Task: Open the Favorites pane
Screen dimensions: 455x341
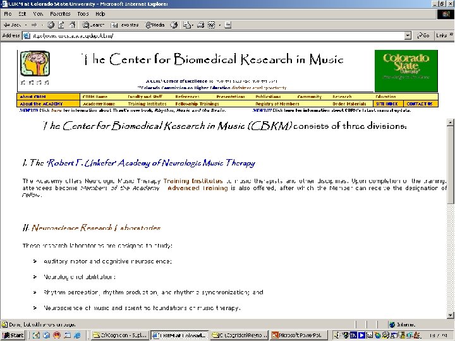Action: 124,25
